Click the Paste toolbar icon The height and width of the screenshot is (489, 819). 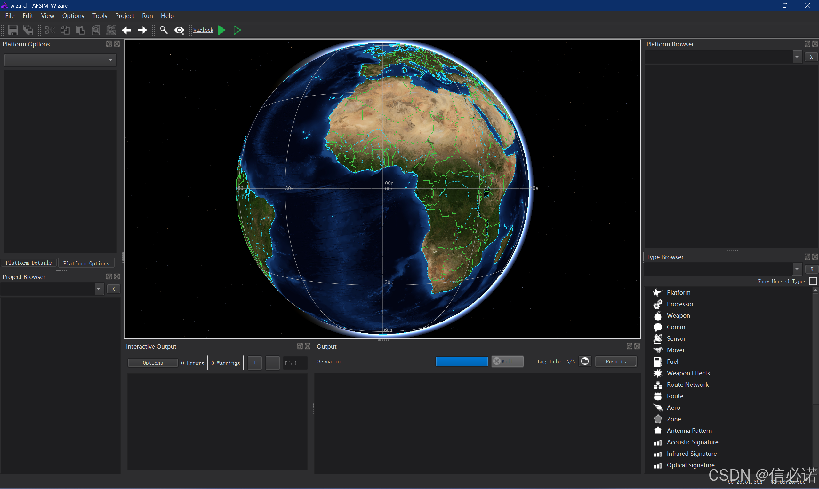(81, 30)
